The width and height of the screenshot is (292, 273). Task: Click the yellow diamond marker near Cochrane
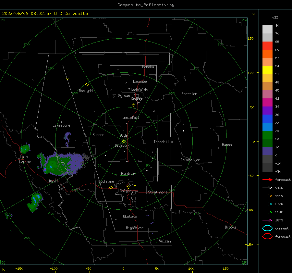pyautogui.click(x=111, y=187)
